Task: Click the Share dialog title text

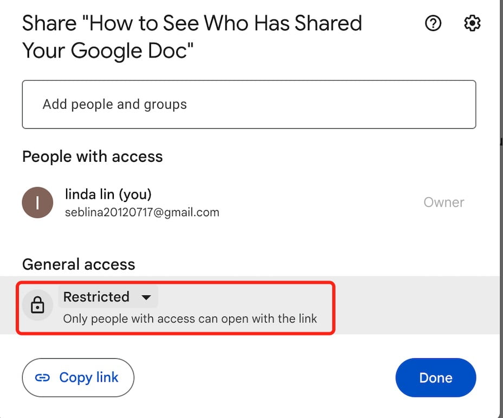Action: pos(192,36)
